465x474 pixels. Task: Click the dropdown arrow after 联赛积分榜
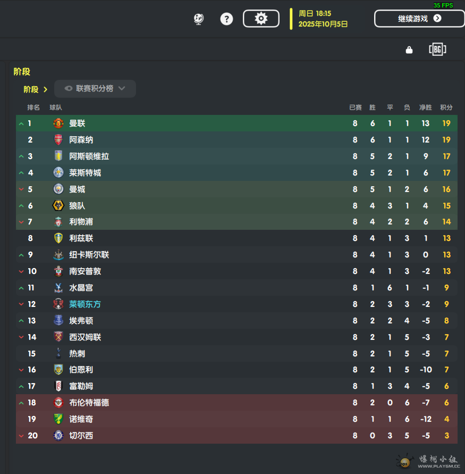tap(122, 88)
